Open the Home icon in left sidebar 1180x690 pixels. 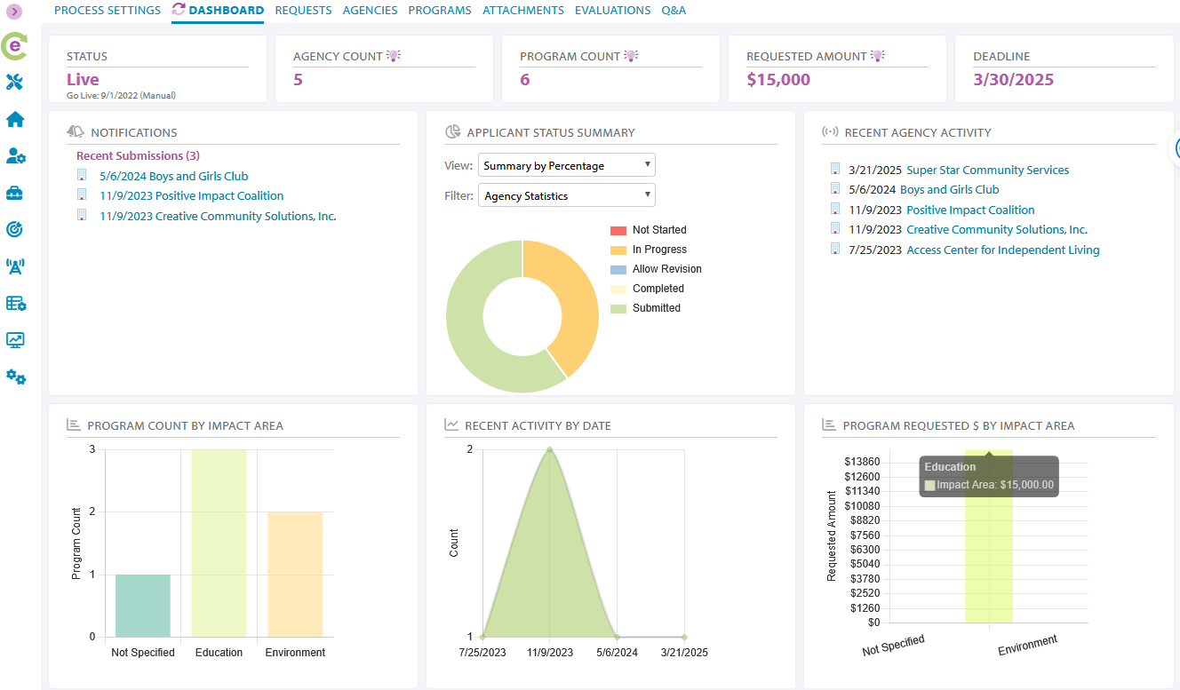[x=14, y=119]
